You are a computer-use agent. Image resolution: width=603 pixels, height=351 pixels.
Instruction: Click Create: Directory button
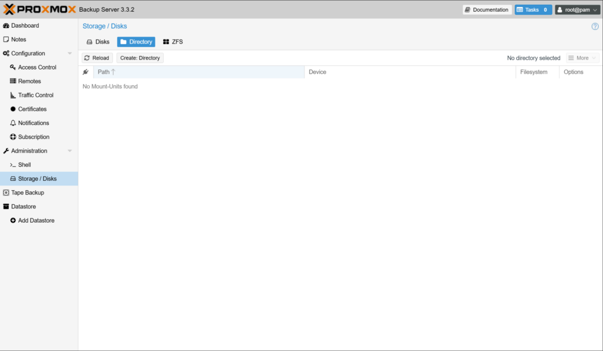(140, 58)
